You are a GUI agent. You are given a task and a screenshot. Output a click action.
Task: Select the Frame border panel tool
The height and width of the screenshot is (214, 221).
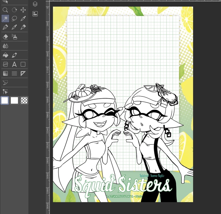pyautogui.click(x=5, y=64)
